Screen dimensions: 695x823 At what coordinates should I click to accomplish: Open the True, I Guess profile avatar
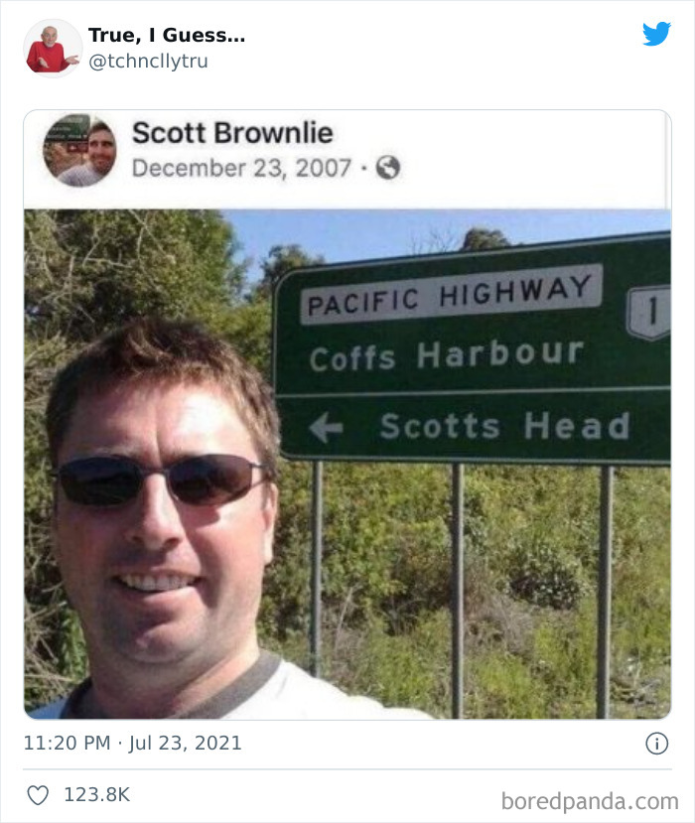[x=52, y=49]
